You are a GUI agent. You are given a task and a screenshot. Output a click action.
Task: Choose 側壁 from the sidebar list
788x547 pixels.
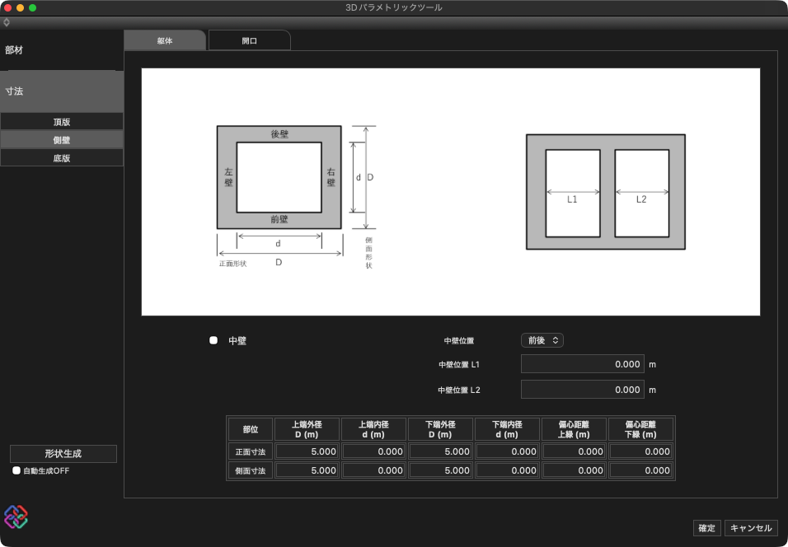(x=62, y=140)
